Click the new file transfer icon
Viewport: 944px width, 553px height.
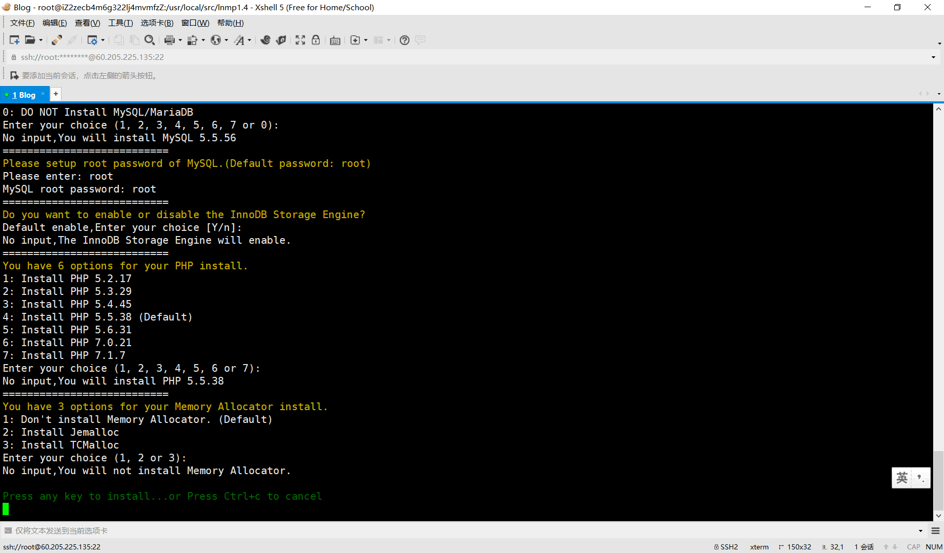(x=355, y=40)
